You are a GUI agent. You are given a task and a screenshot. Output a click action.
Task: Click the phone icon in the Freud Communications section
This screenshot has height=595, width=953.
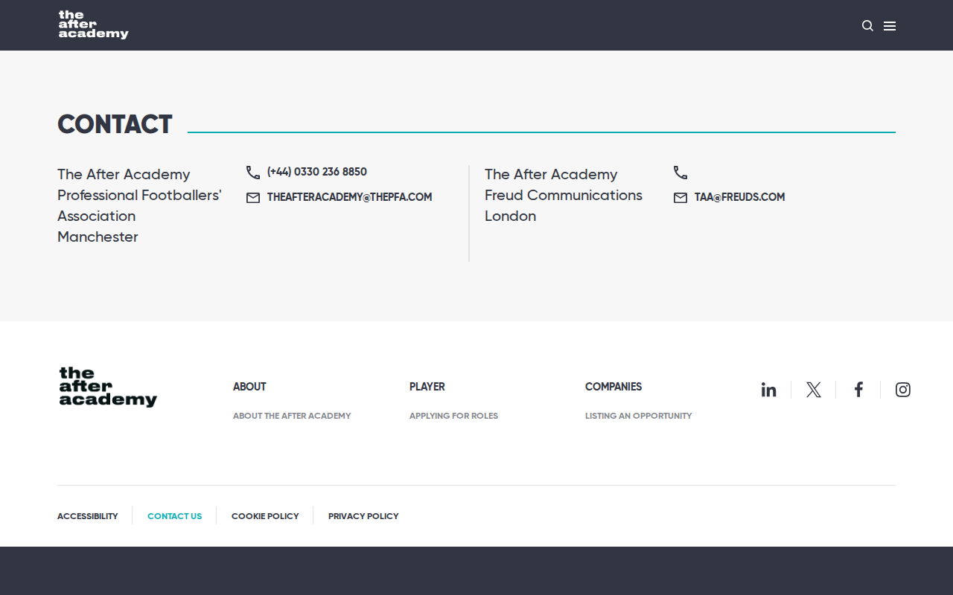(681, 173)
